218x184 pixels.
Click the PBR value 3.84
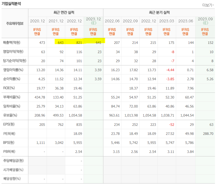[x=190, y=152]
